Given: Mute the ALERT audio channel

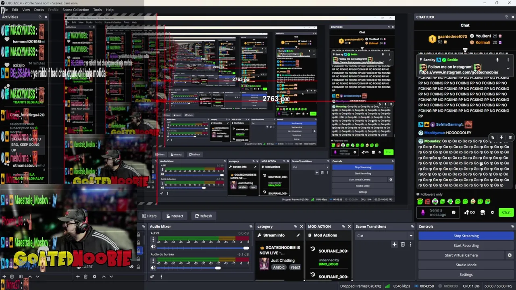Looking at the screenshot, I should [153, 247].
